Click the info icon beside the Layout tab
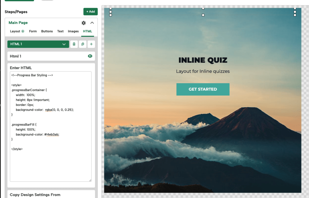Viewport: 309px width, 198px height. (x=24, y=31)
